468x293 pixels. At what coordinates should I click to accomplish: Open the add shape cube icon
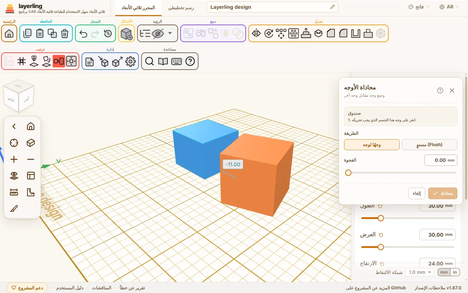tap(127, 34)
